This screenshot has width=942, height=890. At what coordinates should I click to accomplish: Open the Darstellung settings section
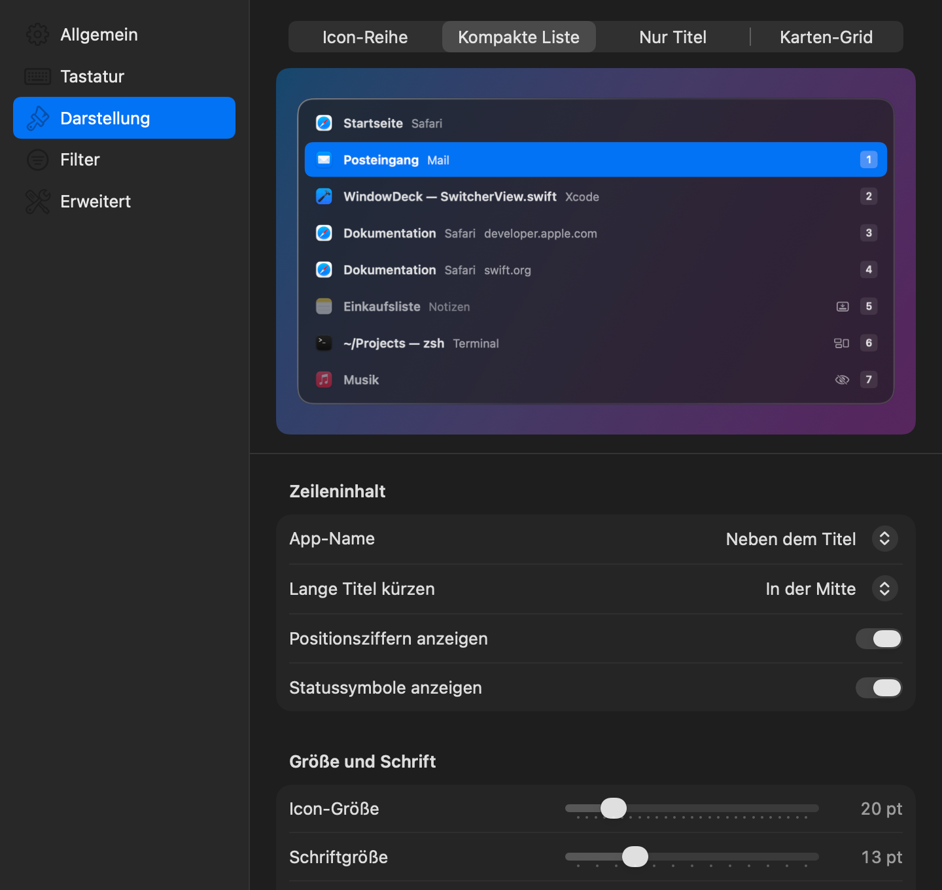[124, 118]
